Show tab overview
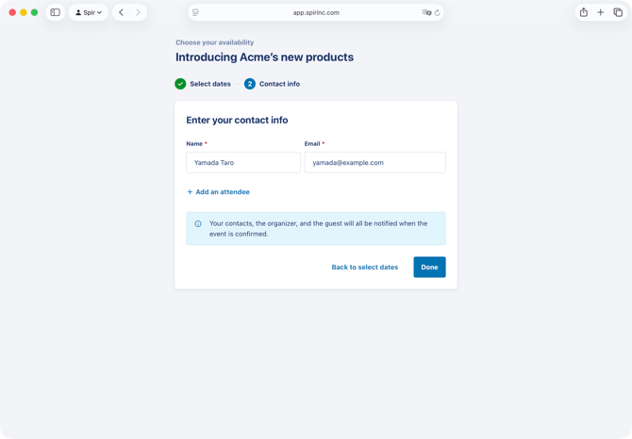The image size is (632, 439). point(618,12)
